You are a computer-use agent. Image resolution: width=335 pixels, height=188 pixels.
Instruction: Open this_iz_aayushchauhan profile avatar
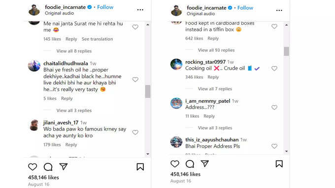pyautogui.click(x=176, y=142)
